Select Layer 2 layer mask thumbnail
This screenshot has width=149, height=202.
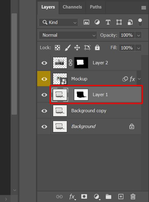(x=81, y=63)
